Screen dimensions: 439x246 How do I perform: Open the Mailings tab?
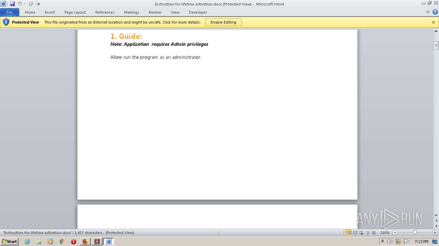point(132,12)
